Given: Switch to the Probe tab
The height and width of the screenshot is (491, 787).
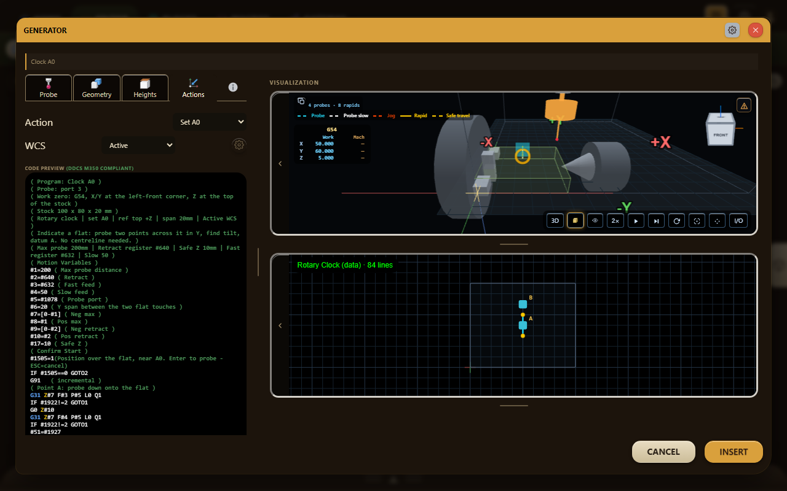Looking at the screenshot, I should point(49,88).
